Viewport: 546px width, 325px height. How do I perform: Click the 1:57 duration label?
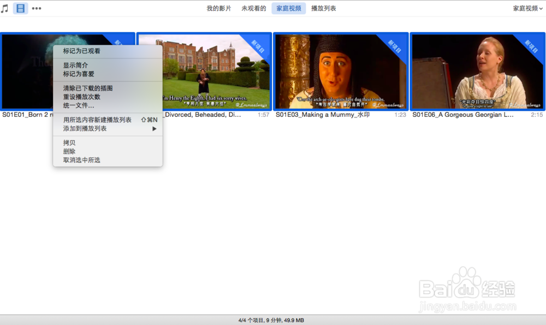click(264, 115)
